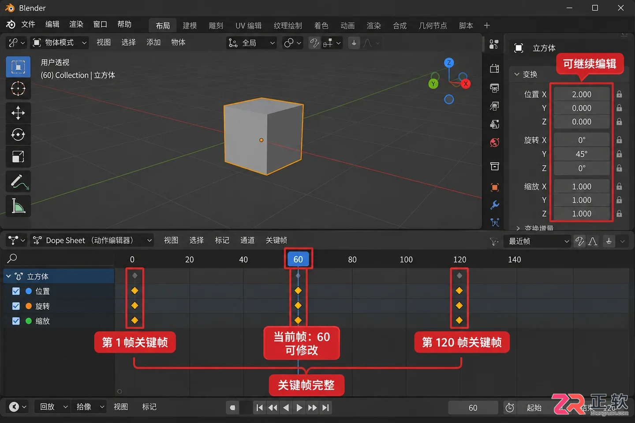Open the World properties tab
This screenshot has height=423, width=635.
[494, 142]
